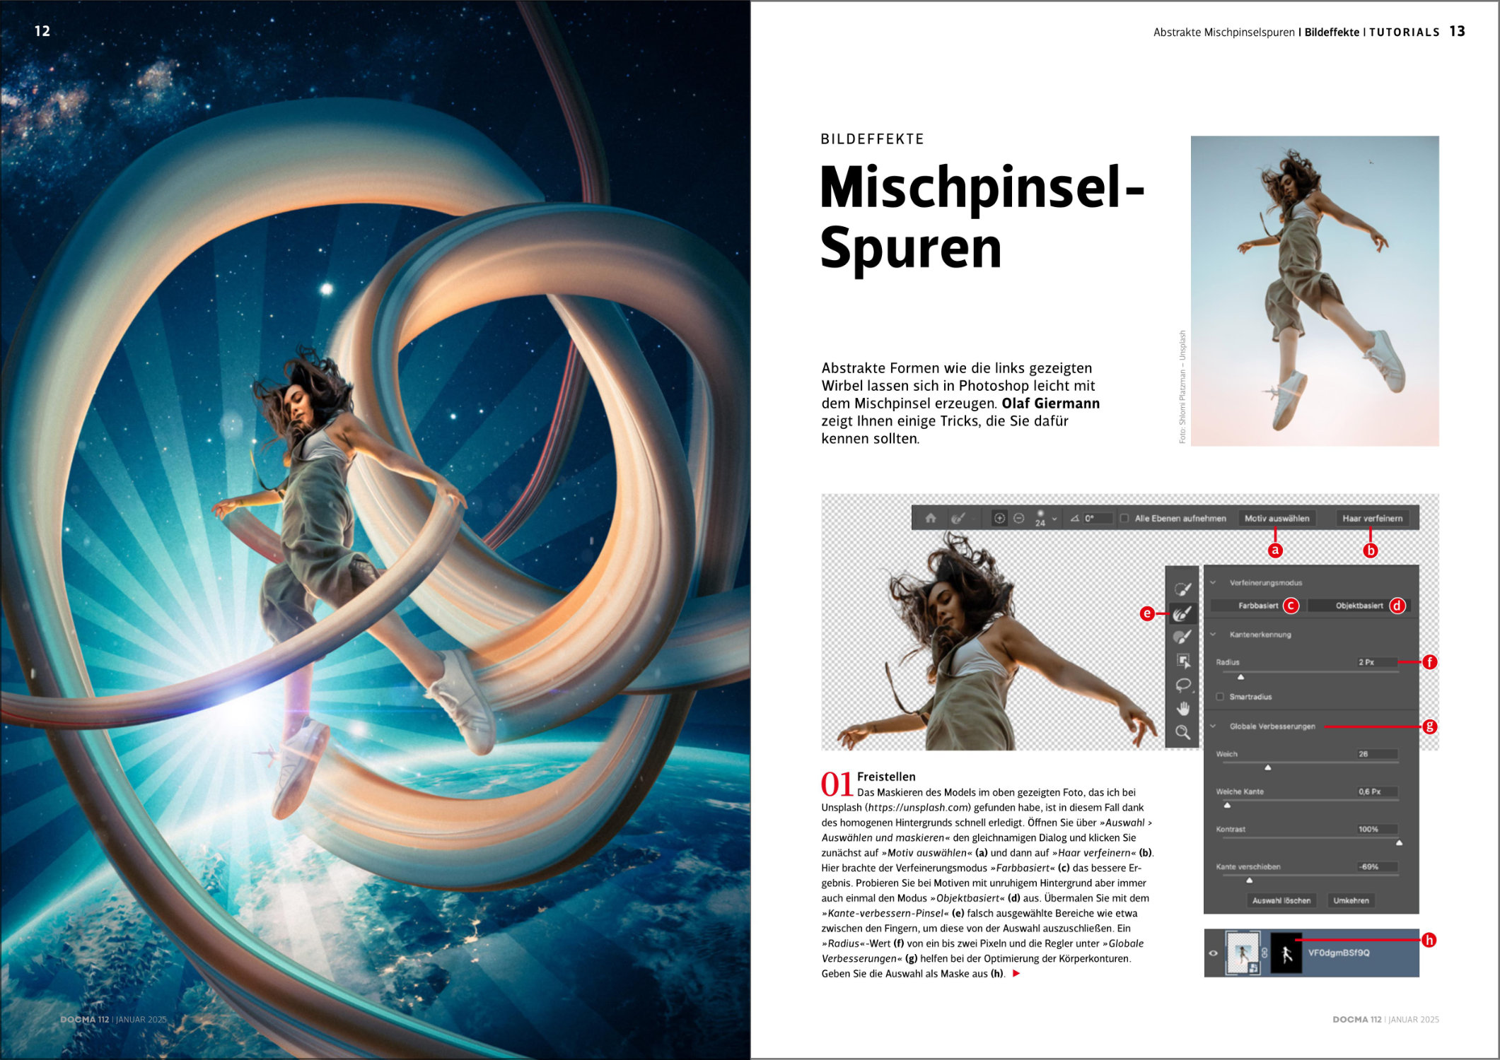Open the brush size 24 dropdown
Image resolution: width=1500 pixels, height=1060 pixels.
click(1054, 519)
